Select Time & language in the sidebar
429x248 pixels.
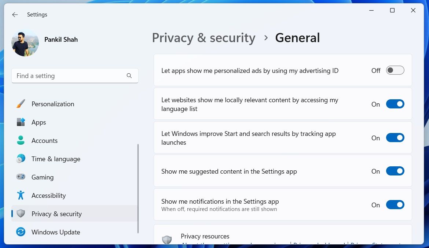[56, 159]
